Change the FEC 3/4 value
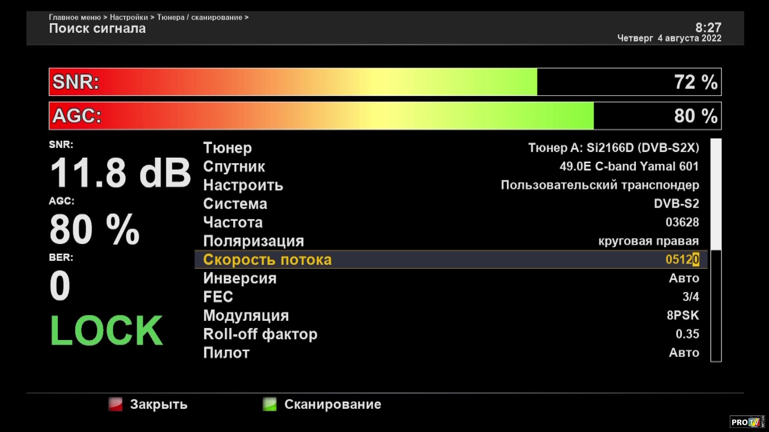The height and width of the screenshot is (432, 769). point(690,296)
